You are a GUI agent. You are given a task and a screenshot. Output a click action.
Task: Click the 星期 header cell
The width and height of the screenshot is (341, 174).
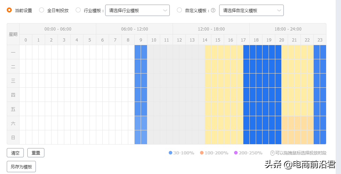tap(13, 34)
